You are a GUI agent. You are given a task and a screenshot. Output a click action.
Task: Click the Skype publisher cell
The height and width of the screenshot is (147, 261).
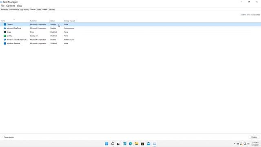[32, 32]
